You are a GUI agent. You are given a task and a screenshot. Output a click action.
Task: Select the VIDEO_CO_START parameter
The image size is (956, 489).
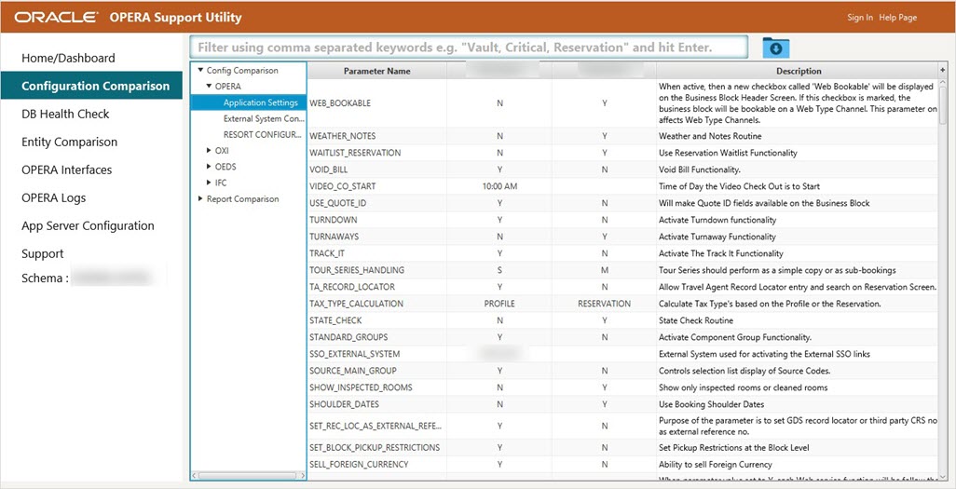pyautogui.click(x=343, y=186)
